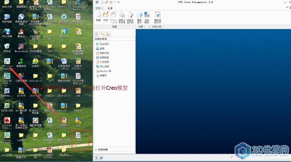Select 网上邻居 in common folders

coord(103,66)
